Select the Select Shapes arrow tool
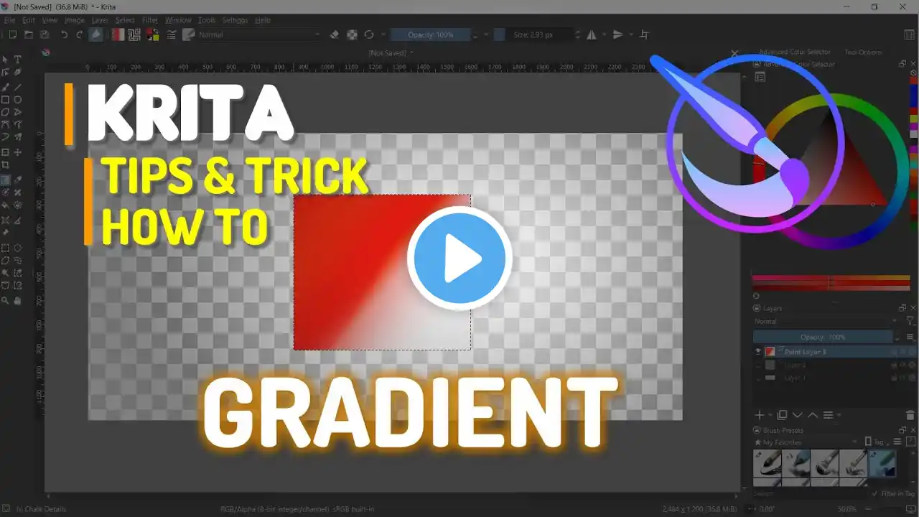This screenshot has width=919, height=517. 6,60
